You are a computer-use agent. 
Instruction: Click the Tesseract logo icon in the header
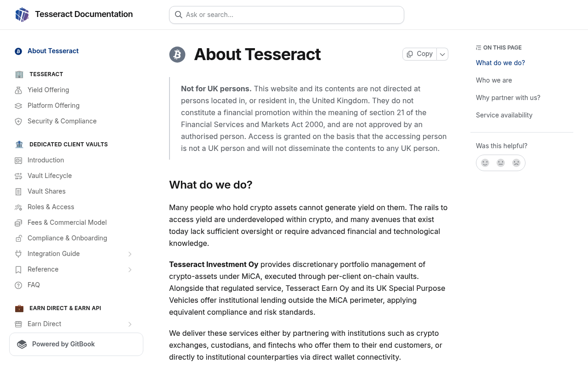[22, 15]
